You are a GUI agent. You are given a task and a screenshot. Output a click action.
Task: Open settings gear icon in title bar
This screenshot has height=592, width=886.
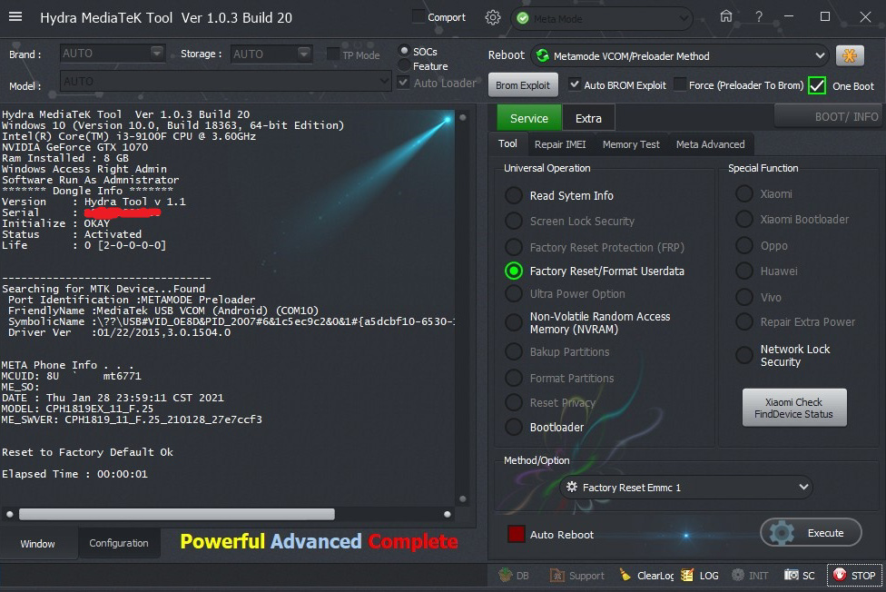pos(493,17)
